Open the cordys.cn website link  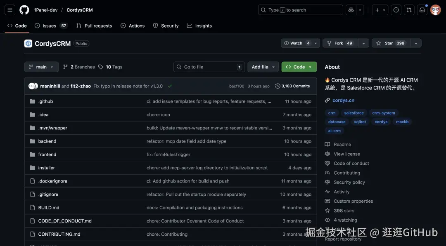(343, 100)
